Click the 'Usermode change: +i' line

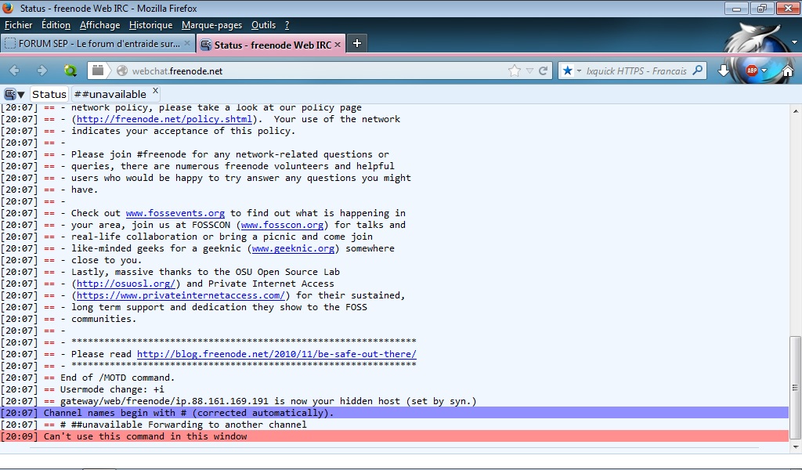tap(112, 389)
